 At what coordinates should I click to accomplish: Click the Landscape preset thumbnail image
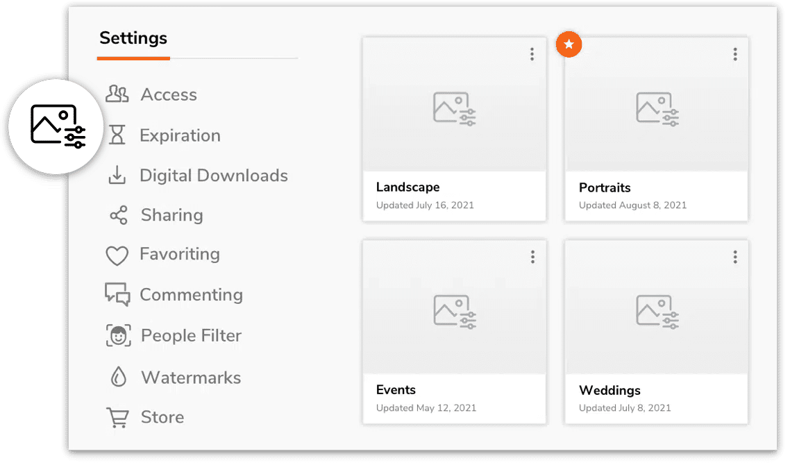[x=455, y=105]
